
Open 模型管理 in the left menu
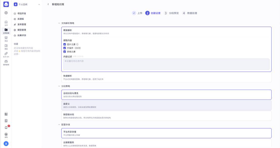click(x=21, y=30)
